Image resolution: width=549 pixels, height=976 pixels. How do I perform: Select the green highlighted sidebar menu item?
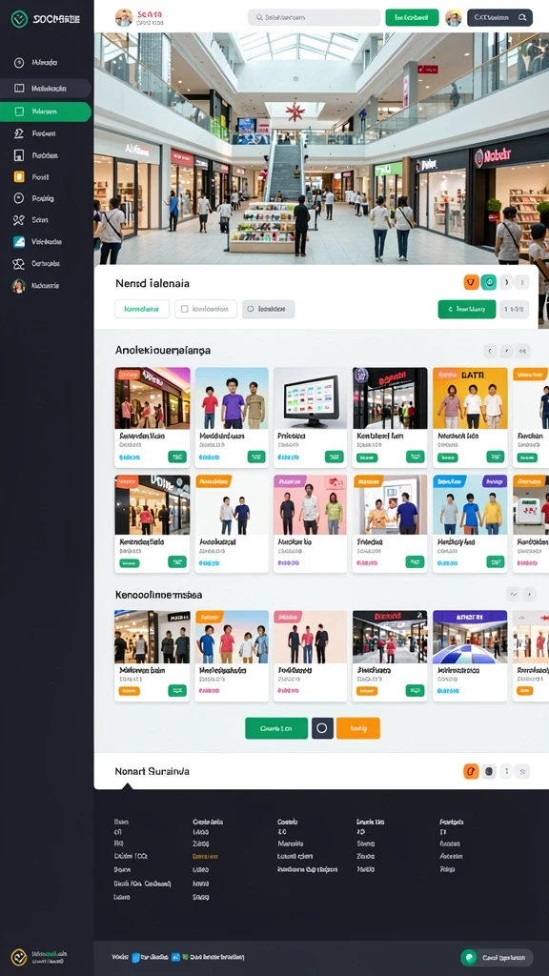46,112
